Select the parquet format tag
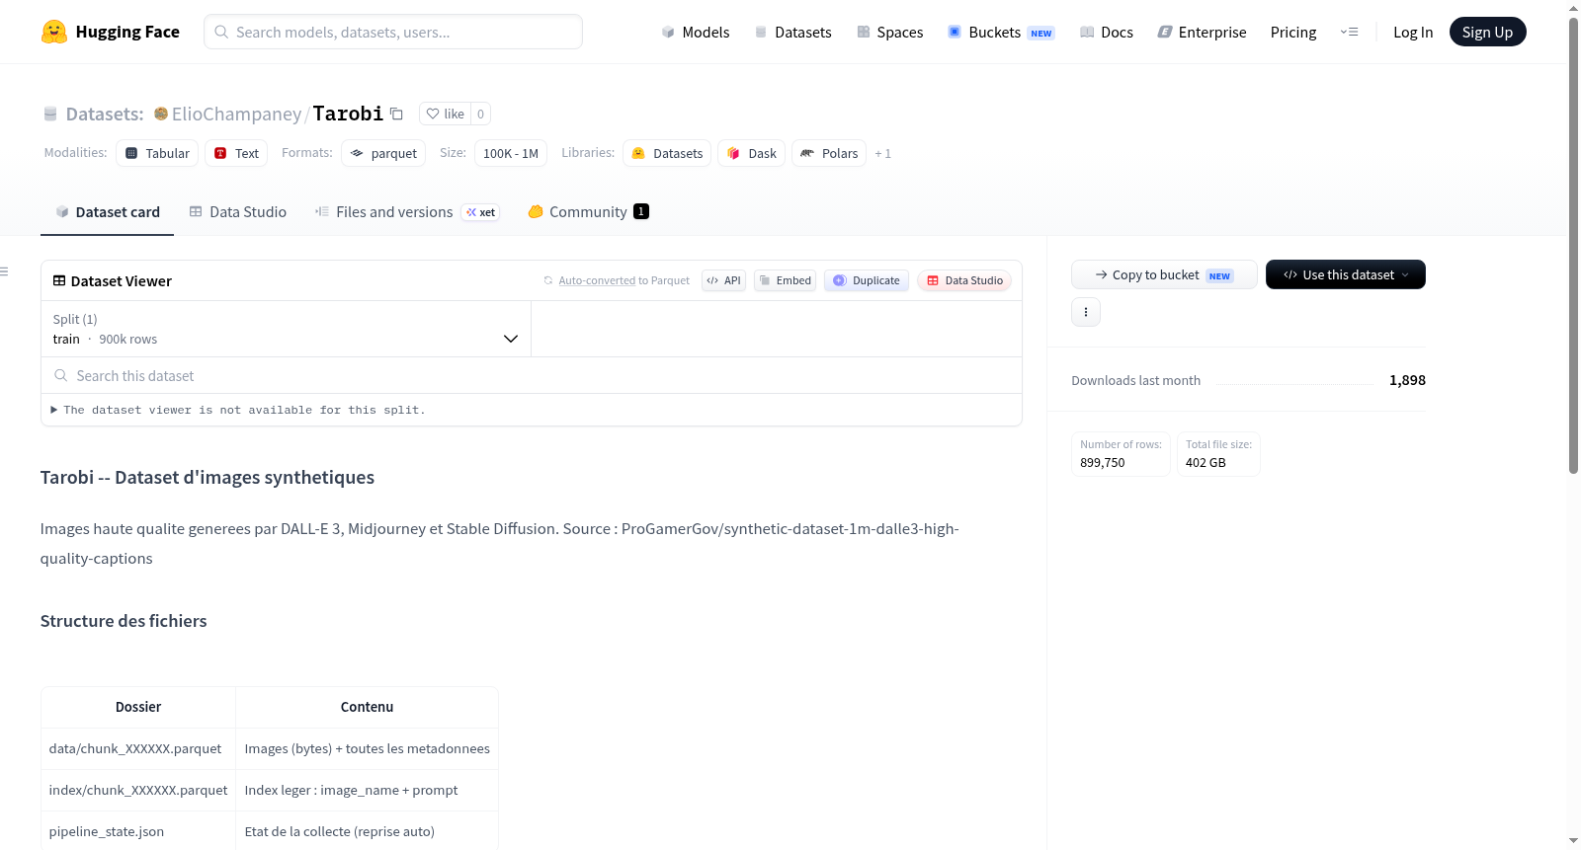 (383, 153)
